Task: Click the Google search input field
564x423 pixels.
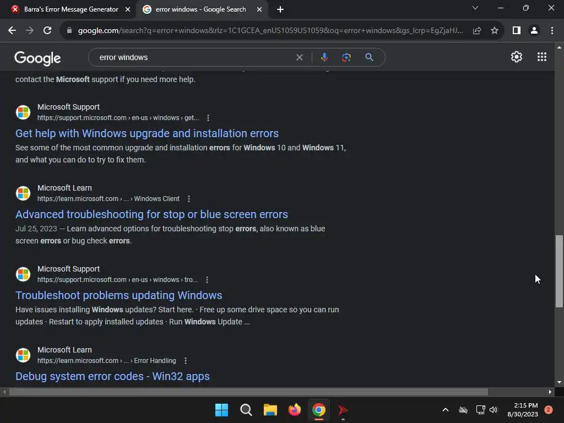Action: [194, 57]
